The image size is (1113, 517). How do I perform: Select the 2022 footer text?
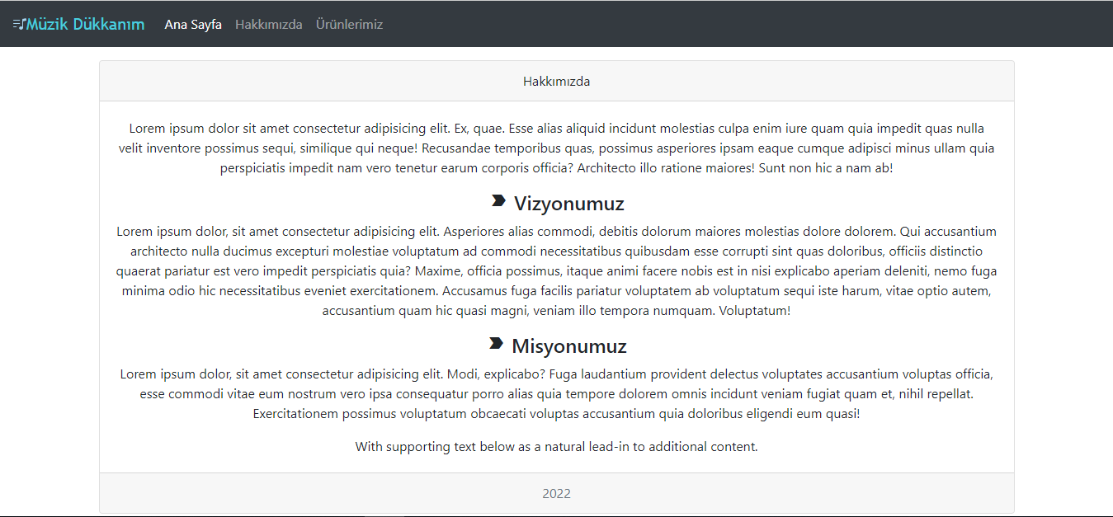point(557,493)
